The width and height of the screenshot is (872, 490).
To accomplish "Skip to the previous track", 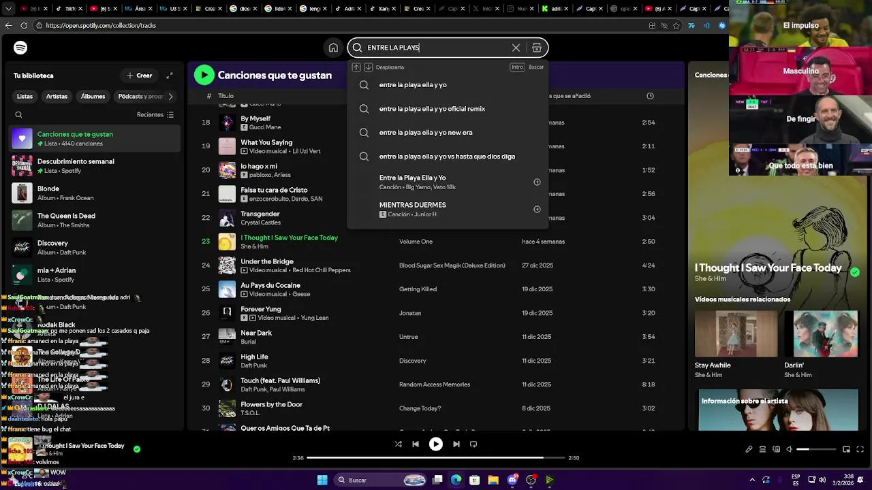I will (416, 444).
